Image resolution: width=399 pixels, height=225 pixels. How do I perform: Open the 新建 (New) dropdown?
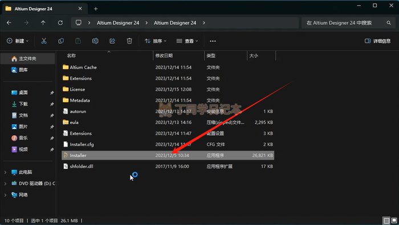point(18,41)
